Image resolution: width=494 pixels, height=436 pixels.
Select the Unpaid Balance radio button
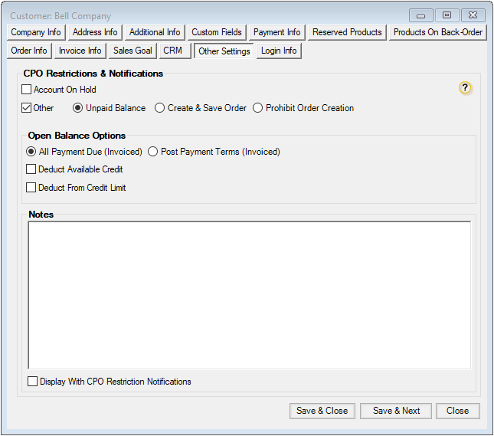78,108
